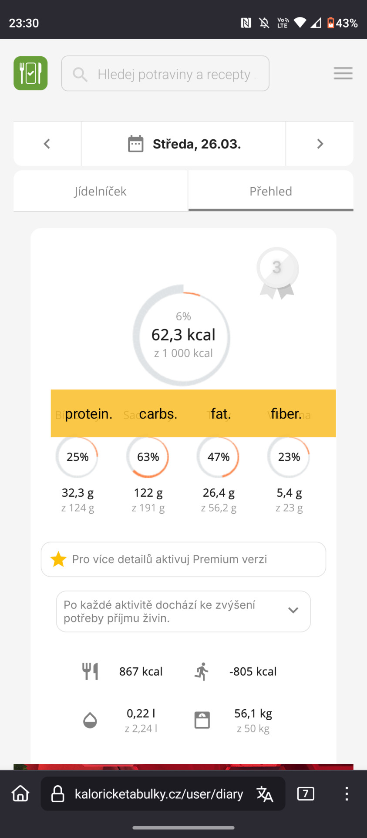Screen dimensions: 367x838
Task: Select the Přehled tab
Action: [271, 191]
